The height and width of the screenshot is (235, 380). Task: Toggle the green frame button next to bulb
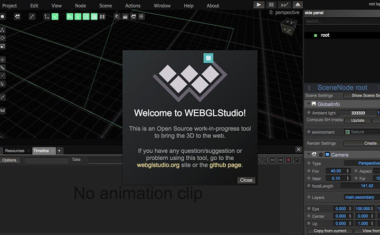[86, 16]
